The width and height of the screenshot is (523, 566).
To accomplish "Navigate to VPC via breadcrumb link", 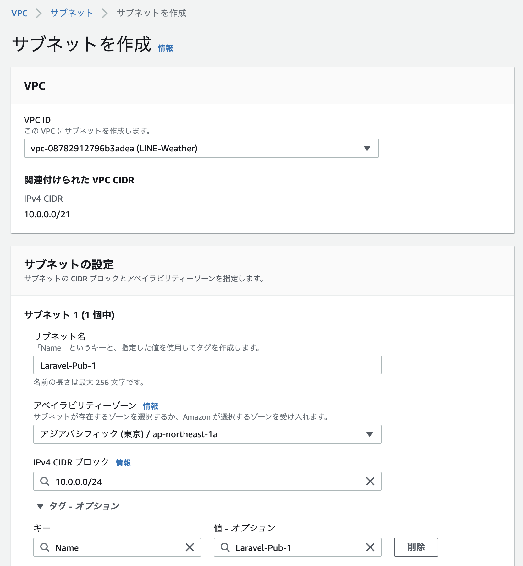I will pyautogui.click(x=19, y=13).
